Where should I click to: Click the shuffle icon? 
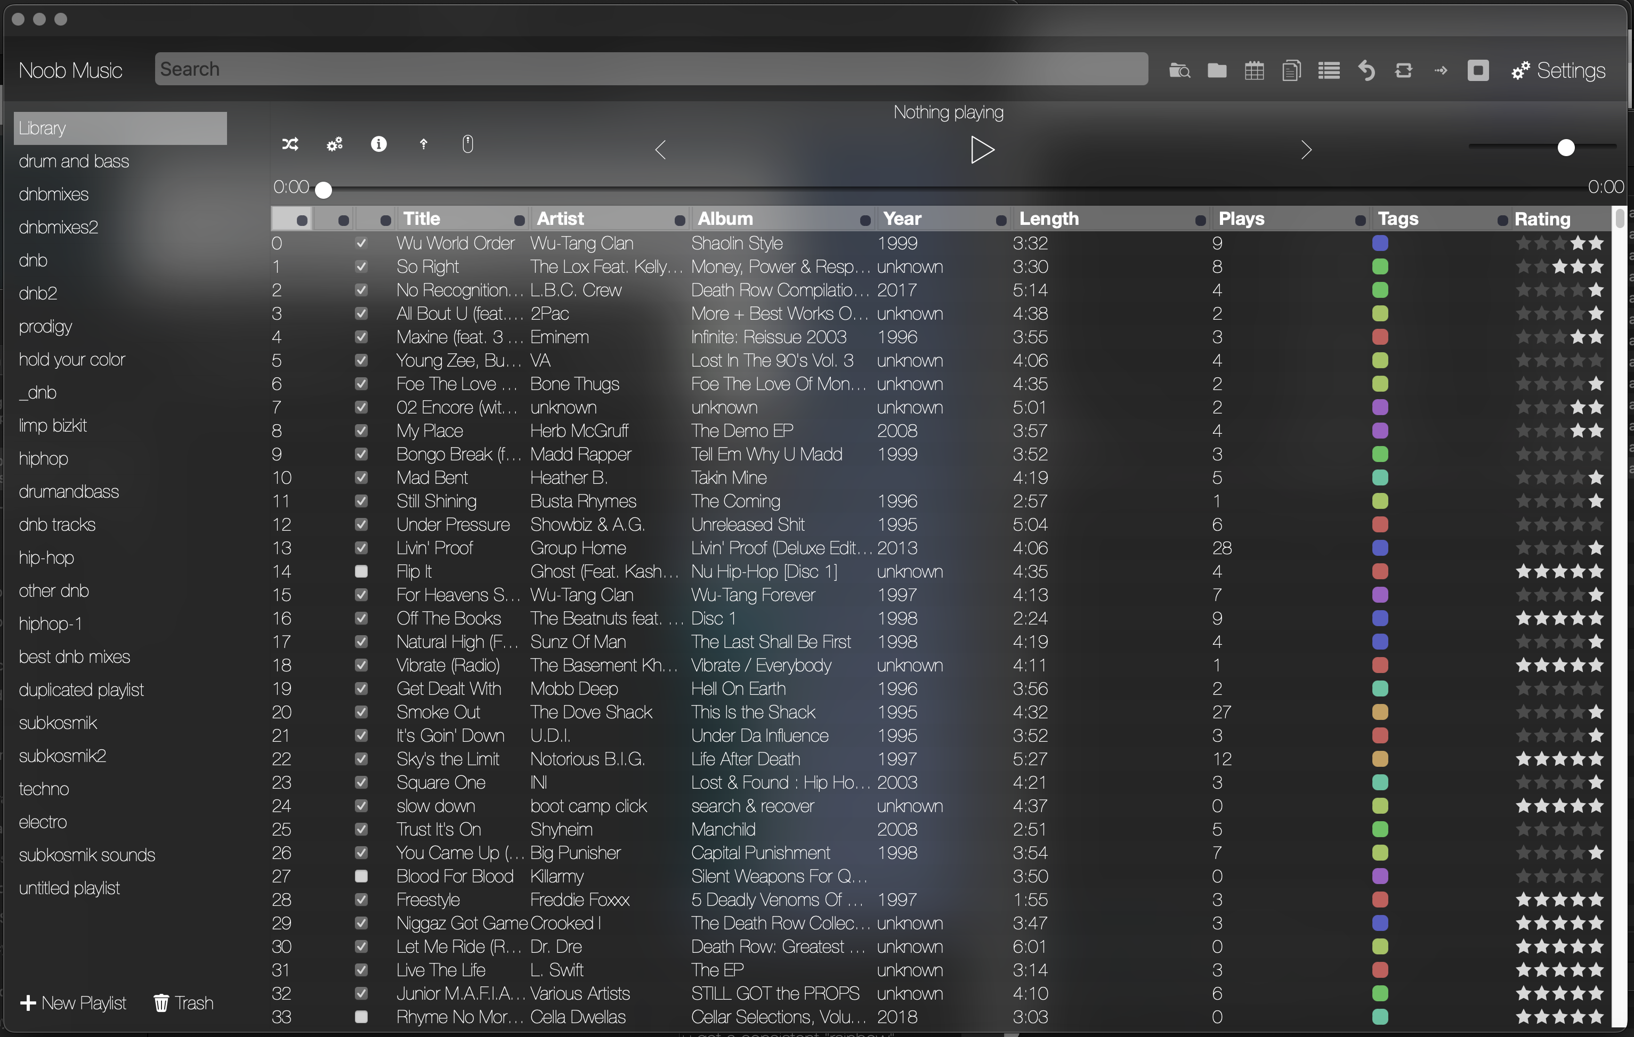tap(290, 144)
